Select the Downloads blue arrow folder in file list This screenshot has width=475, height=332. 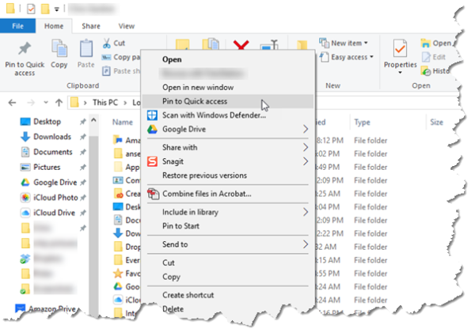(x=127, y=233)
